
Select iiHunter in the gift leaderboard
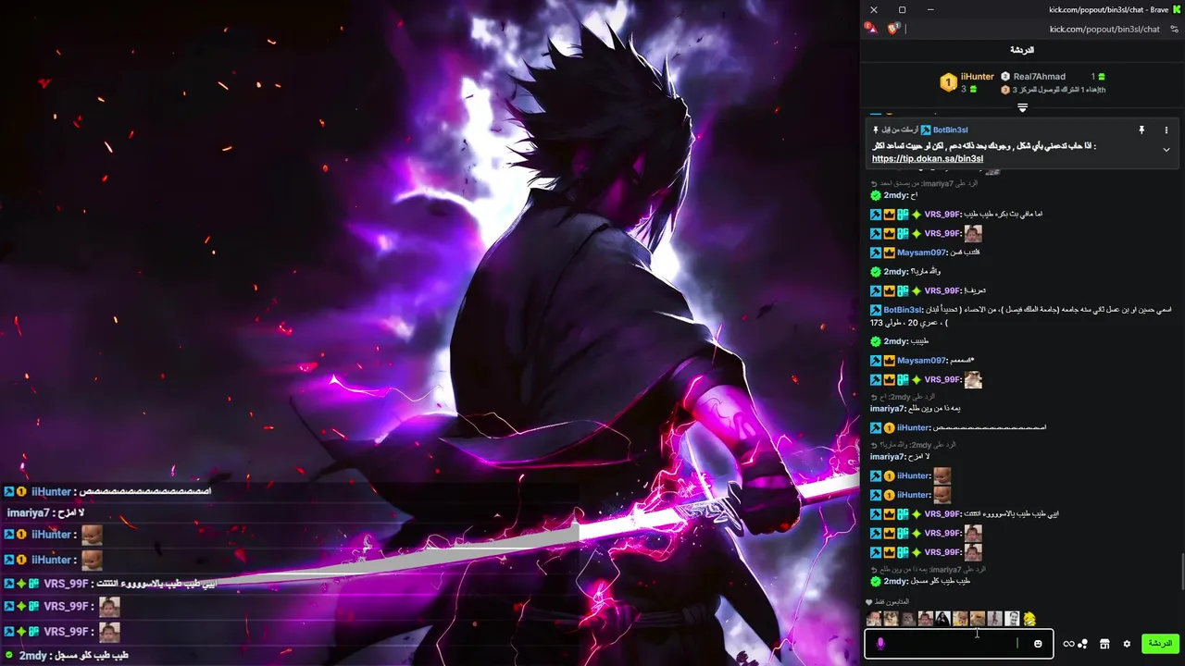[x=978, y=77]
